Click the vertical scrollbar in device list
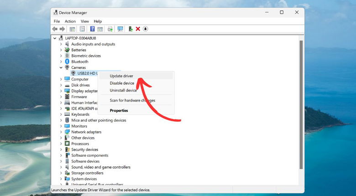The width and height of the screenshot is (356, 196). point(301,105)
